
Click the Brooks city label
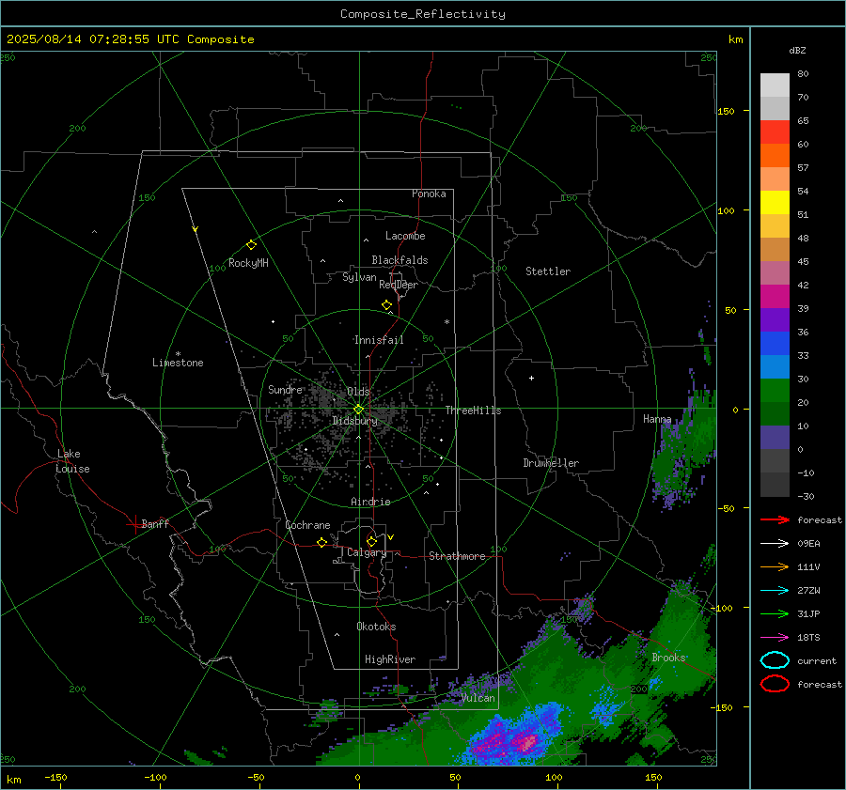coord(668,658)
